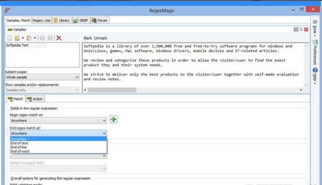Expand the Paste sample arrow menu

(x=35, y=38)
